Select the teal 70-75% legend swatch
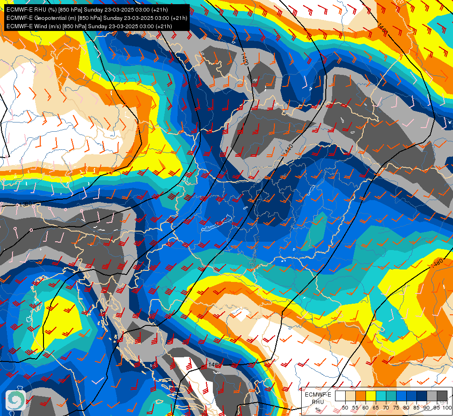This screenshot has height=416, width=453. coord(391,396)
